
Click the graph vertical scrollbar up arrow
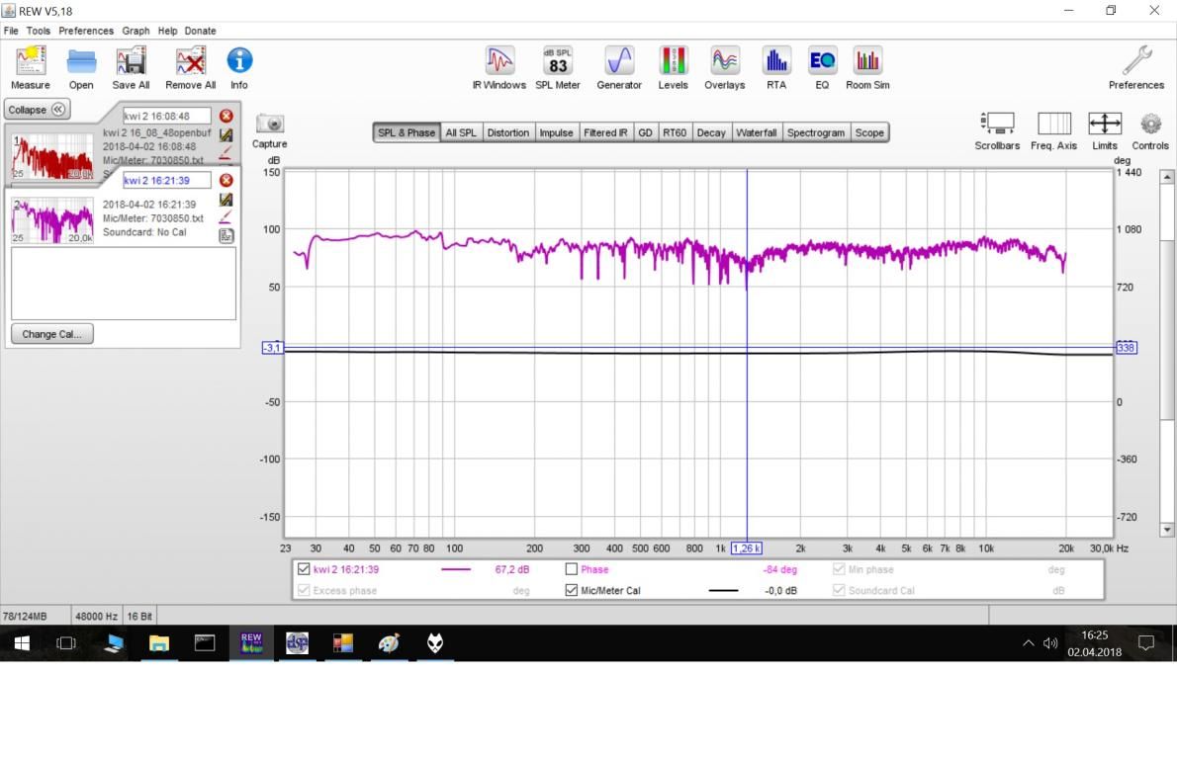pos(1166,177)
